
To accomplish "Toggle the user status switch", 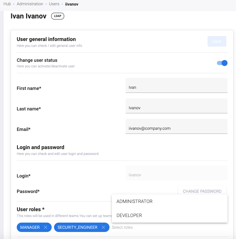I will click(222, 63).
